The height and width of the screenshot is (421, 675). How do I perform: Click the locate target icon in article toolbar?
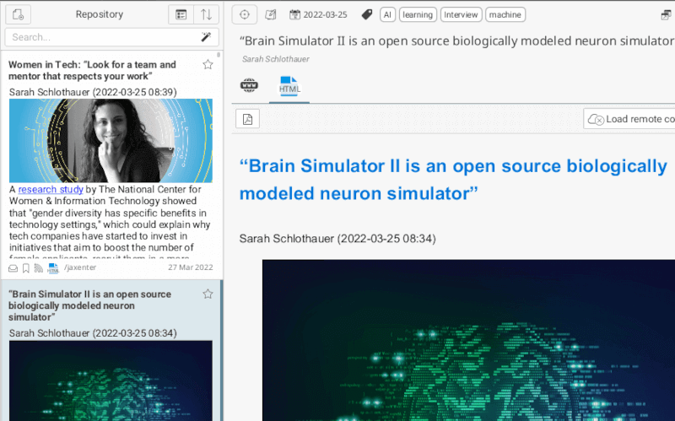245,14
